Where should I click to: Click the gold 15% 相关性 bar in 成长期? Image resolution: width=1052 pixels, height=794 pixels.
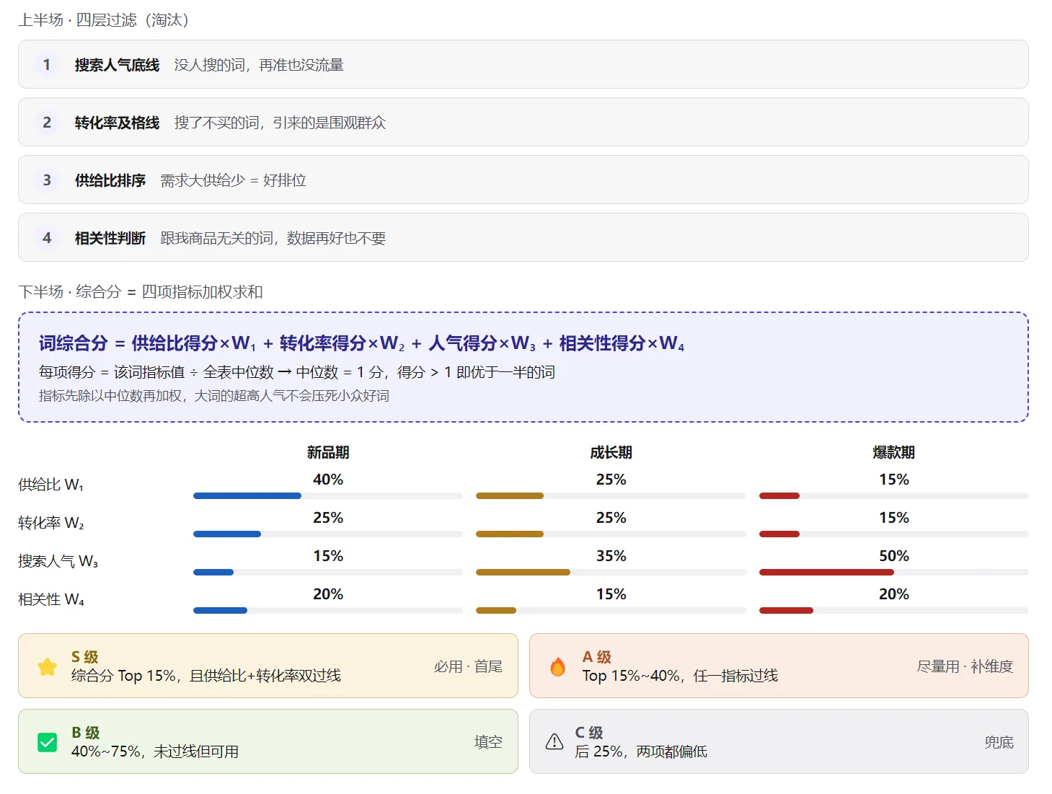tap(496, 611)
